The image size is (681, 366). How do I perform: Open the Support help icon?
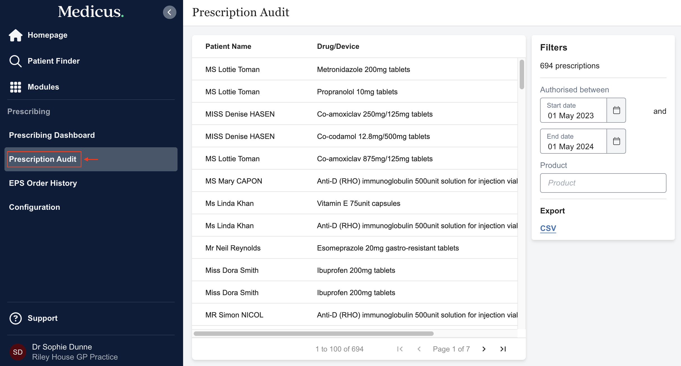[15, 318]
